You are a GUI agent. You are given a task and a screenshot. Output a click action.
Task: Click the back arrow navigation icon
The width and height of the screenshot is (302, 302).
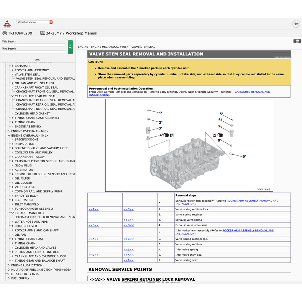296,24
